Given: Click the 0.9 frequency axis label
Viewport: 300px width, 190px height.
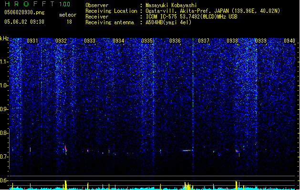Looking at the screenshot, I should (x=4, y=109).
